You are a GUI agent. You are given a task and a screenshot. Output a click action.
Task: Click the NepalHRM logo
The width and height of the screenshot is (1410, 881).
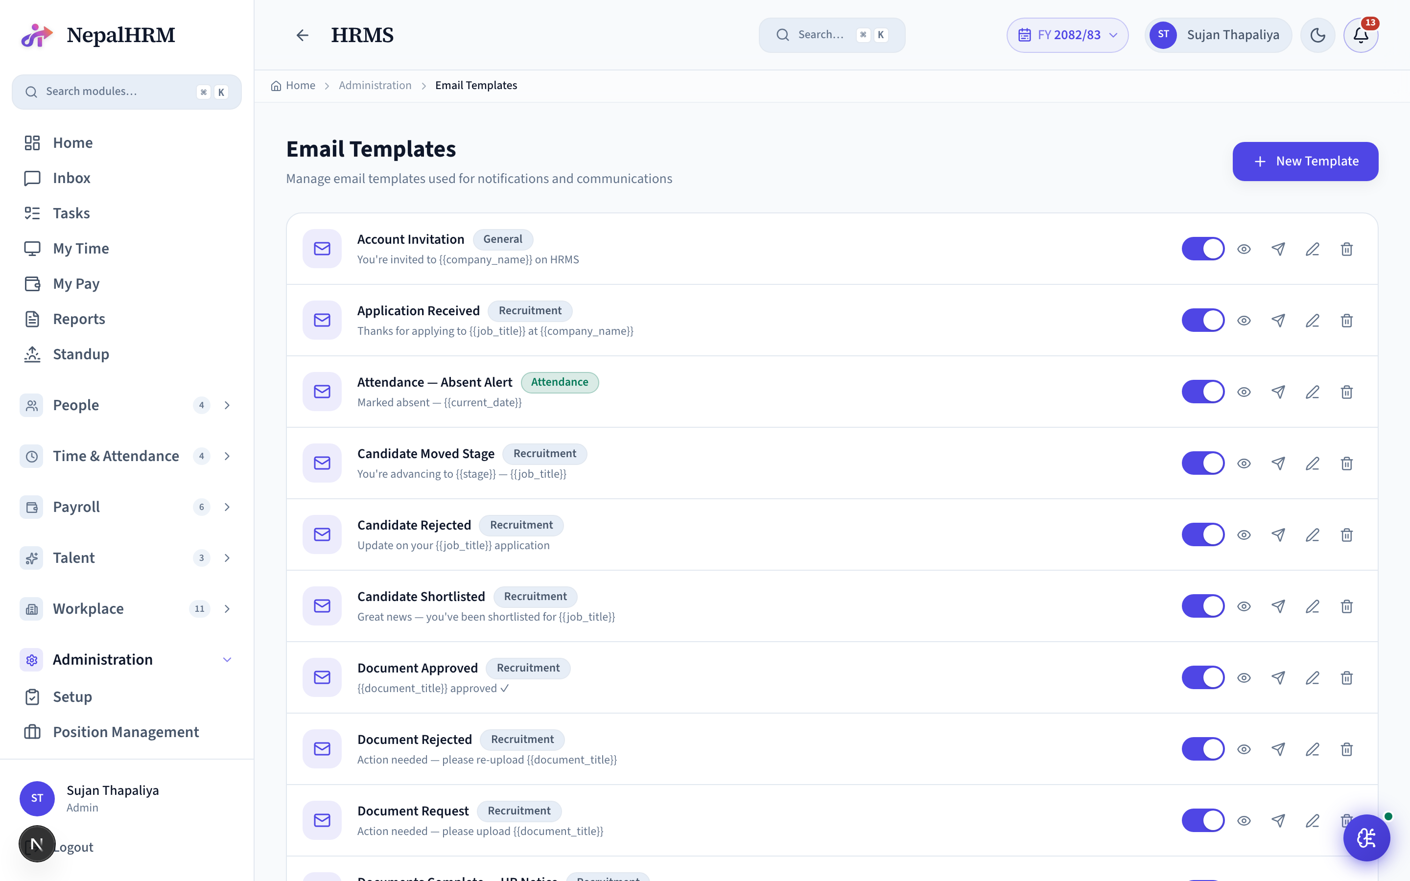click(98, 35)
